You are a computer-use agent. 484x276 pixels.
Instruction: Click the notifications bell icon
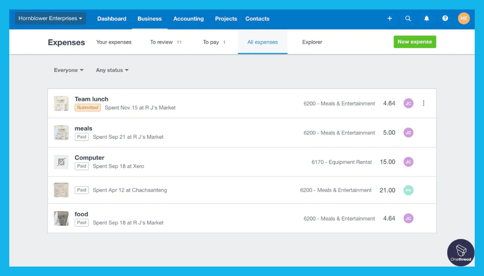tap(426, 19)
